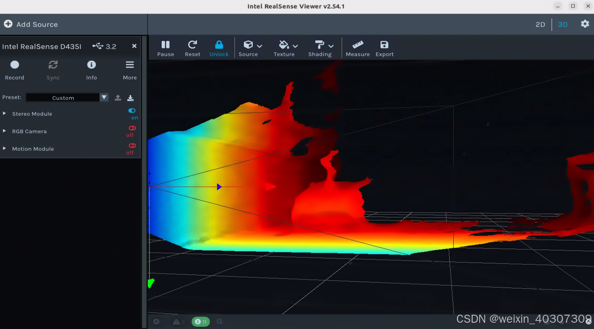594x329 pixels.
Task: Click the green Y-axis arrow
Action: (151, 283)
